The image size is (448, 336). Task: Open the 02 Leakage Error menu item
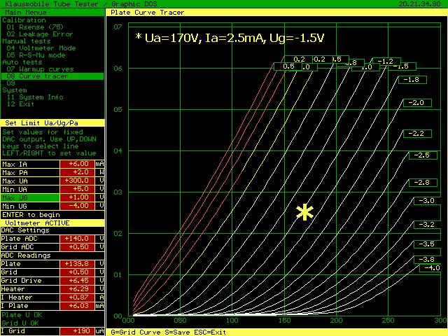coord(40,34)
